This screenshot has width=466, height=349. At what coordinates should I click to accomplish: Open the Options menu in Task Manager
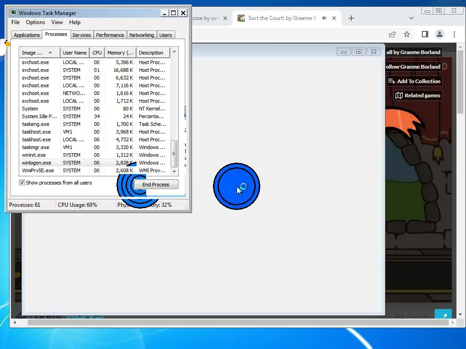point(35,22)
